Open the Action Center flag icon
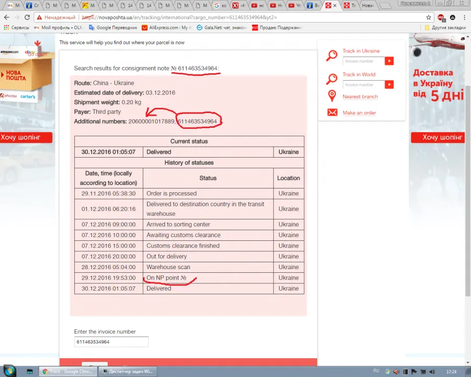 414,372
